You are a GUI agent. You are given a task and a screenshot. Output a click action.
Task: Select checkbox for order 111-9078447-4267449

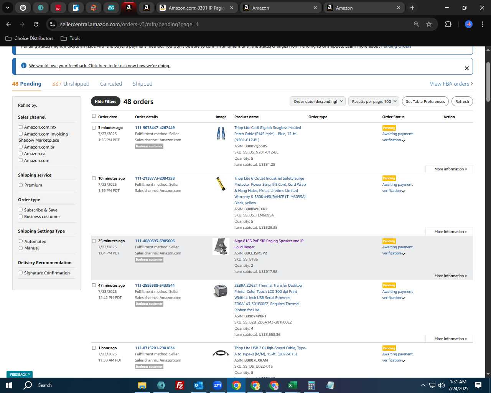[x=94, y=128]
